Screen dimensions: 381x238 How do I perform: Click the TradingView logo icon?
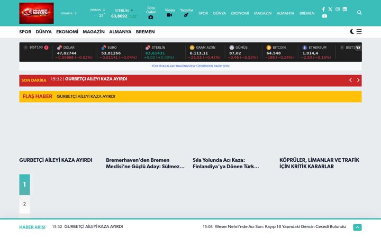tap(358, 48)
